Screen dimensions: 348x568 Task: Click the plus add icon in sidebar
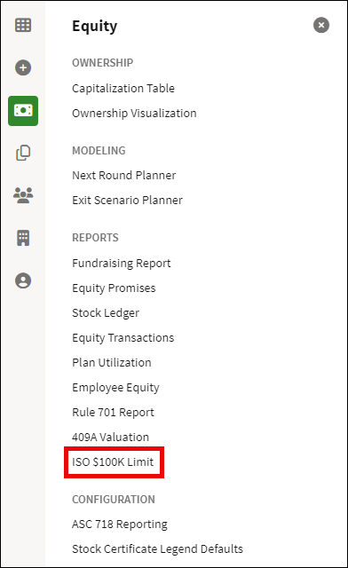(23, 67)
